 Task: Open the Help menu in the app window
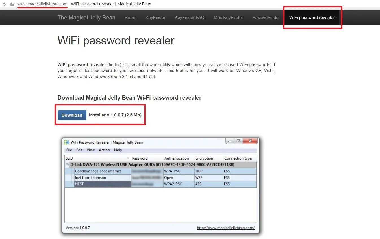click(118, 150)
